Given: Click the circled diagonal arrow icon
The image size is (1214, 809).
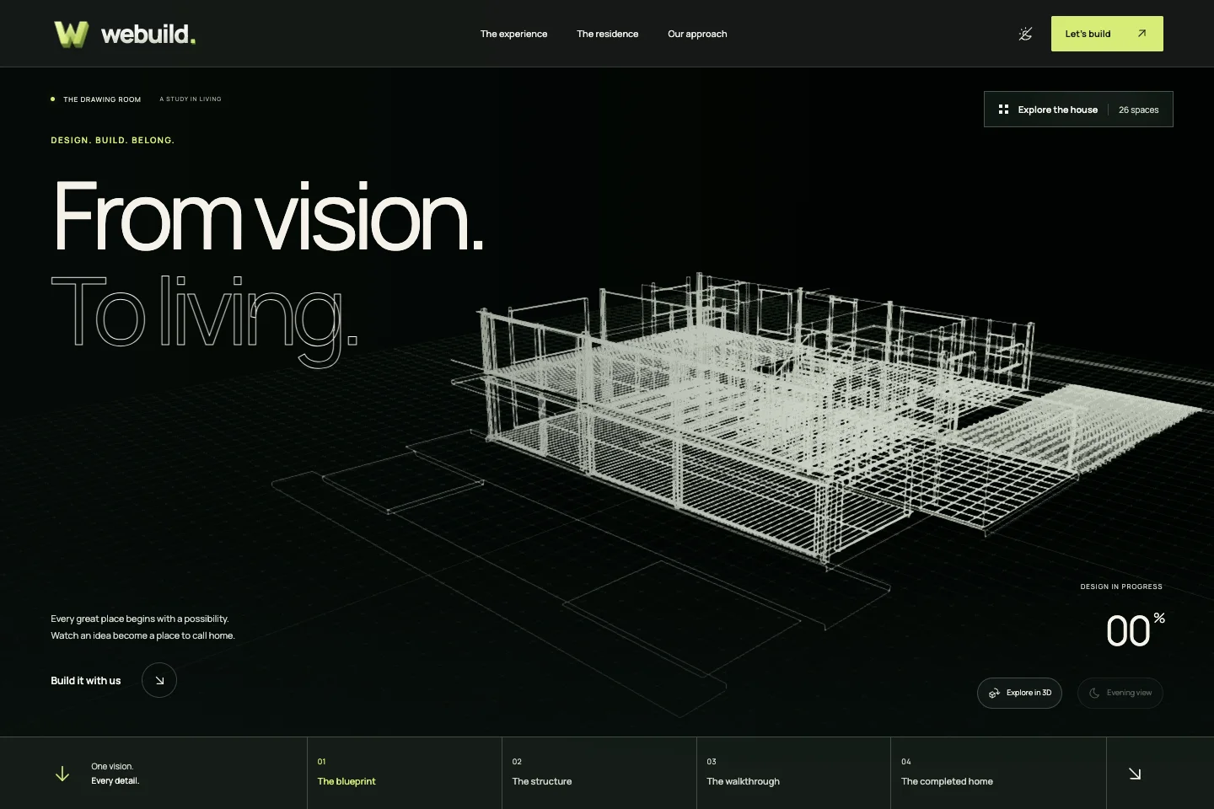Looking at the screenshot, I should pyautogui.click(x=159, y=680).
